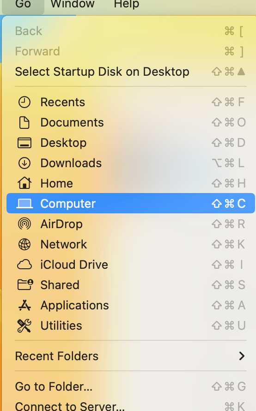
Task: Expand the Recent Folders submenu chevron
Action: (x=242, y=356)
